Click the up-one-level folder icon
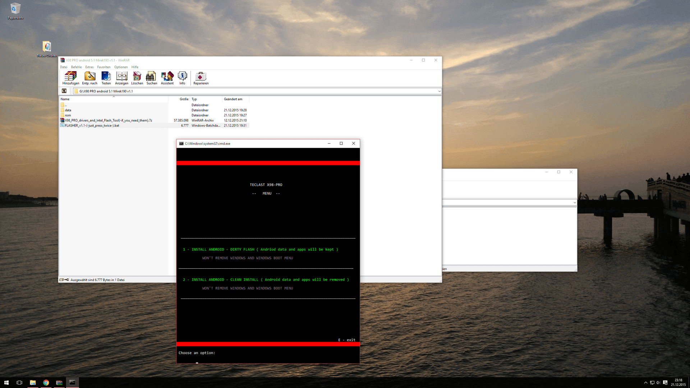This screenshot has width=690, height=388. coord(64,91)
